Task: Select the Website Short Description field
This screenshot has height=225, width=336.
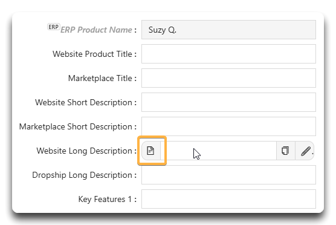Action: click(x=228, y=102)
